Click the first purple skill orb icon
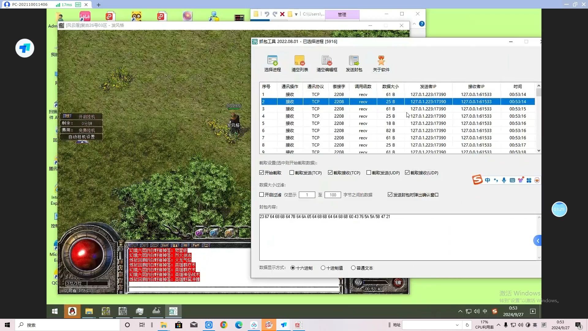 pyautogui.click(x=199, y=233)
